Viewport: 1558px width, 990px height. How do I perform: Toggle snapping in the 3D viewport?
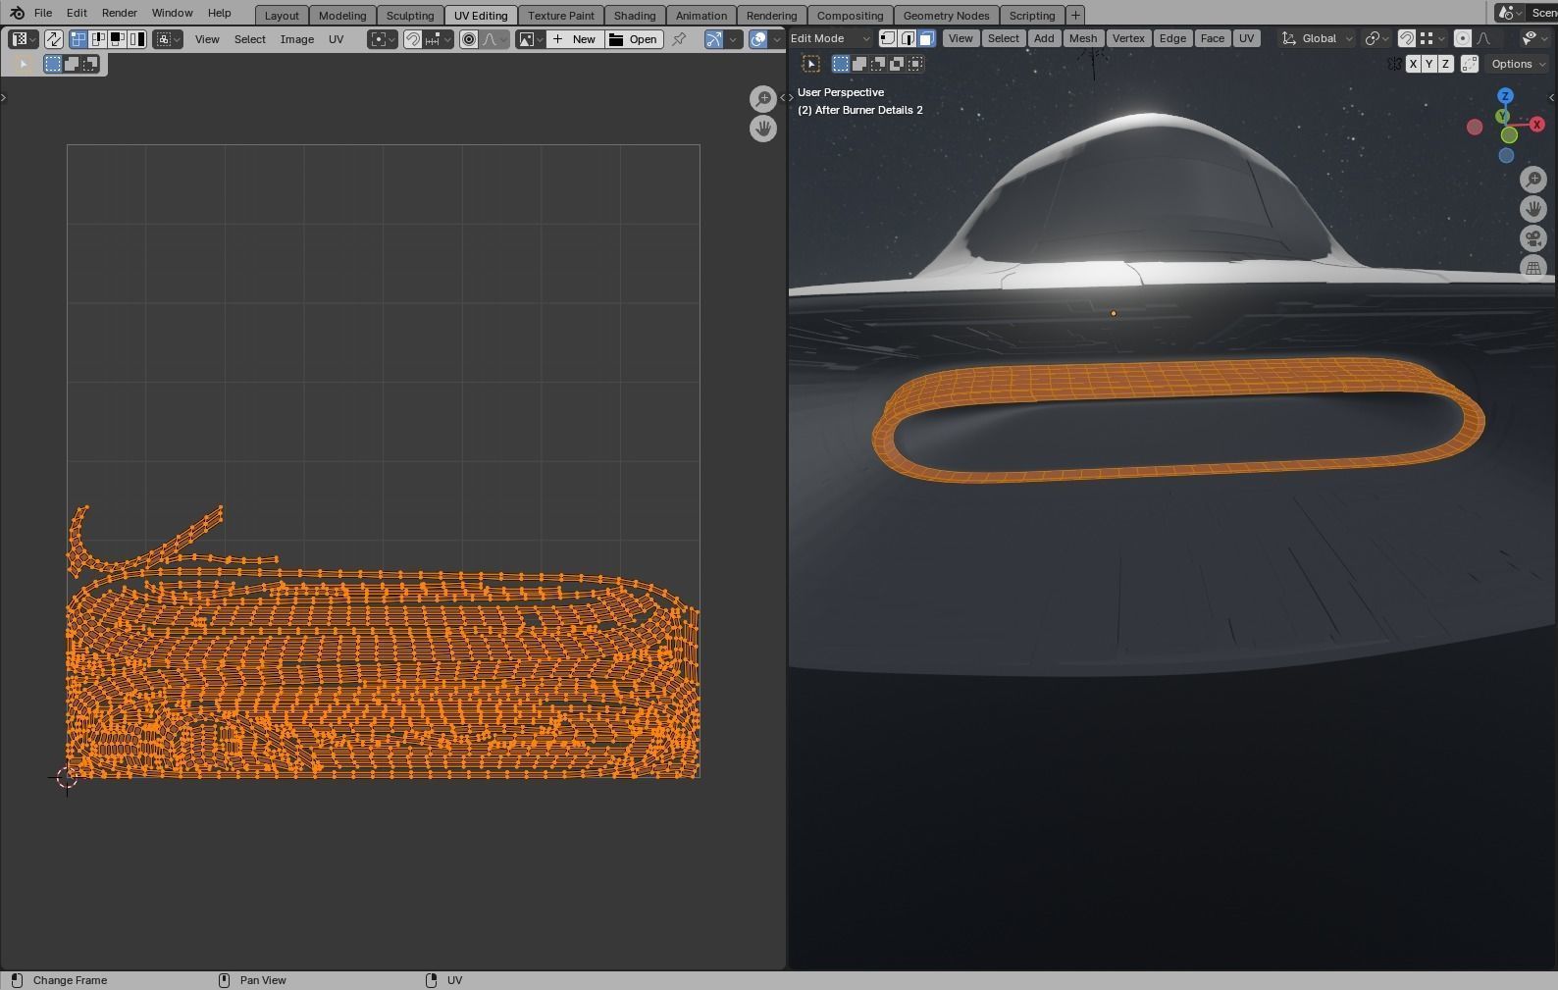1406,38
